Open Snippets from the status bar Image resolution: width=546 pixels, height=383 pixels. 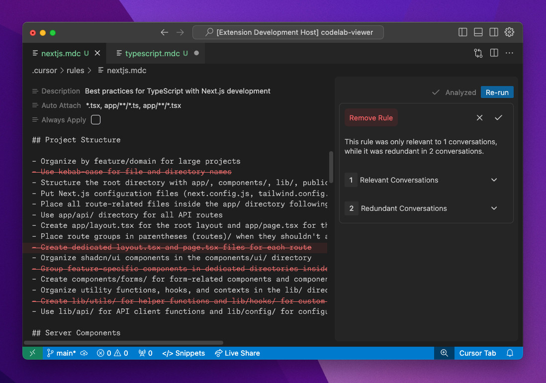183,353
